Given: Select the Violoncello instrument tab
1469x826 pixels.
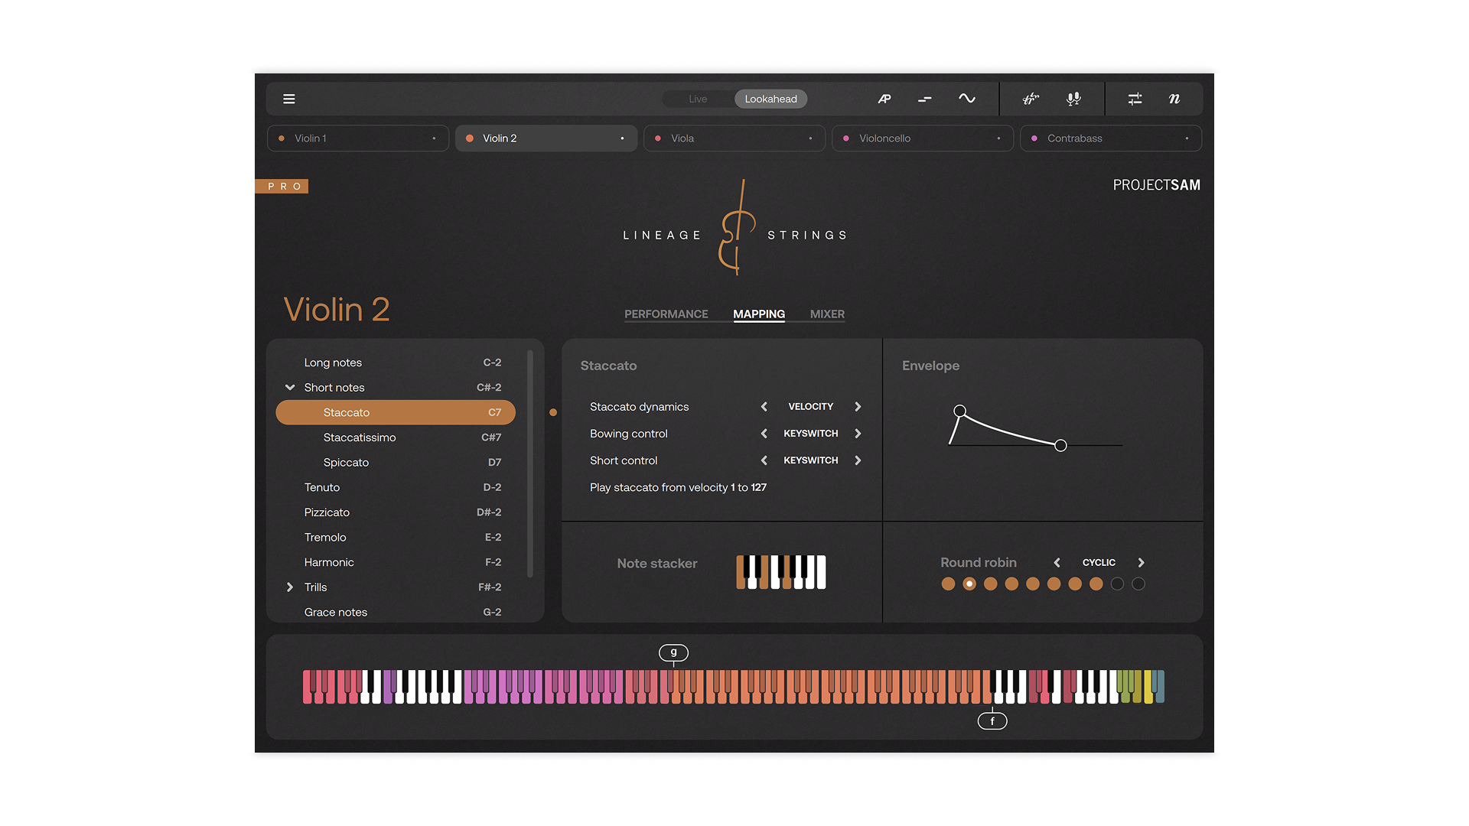Looking at the screenshot, I should click(x=923, y=138).
